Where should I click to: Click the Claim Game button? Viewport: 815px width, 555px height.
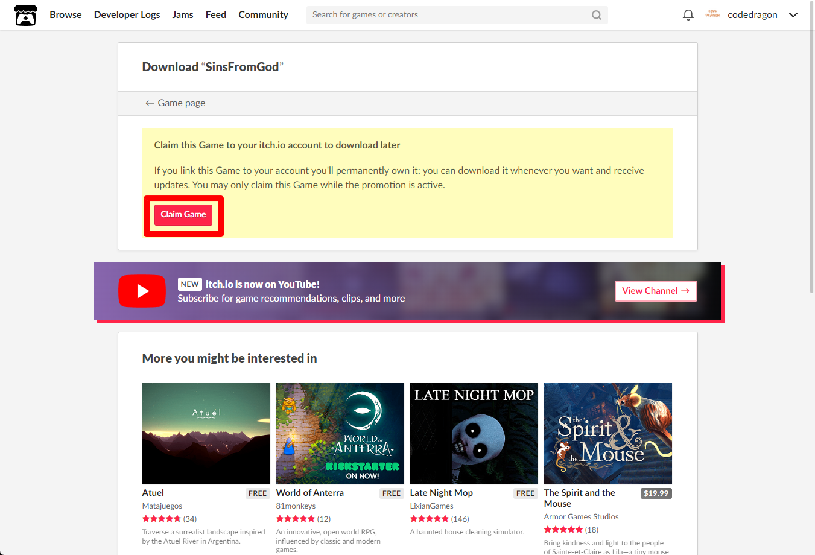point(183,215)
